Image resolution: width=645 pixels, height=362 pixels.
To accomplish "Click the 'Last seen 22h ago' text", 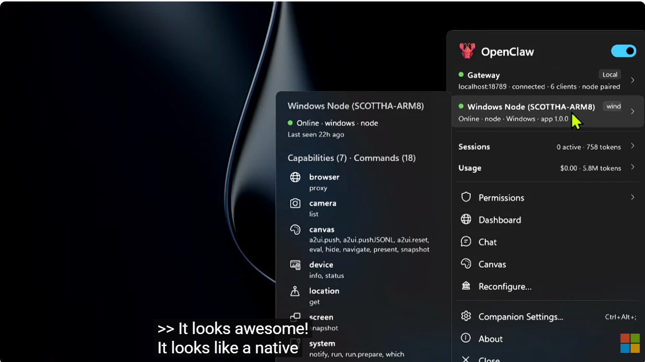I will click(x=316, y=134).
